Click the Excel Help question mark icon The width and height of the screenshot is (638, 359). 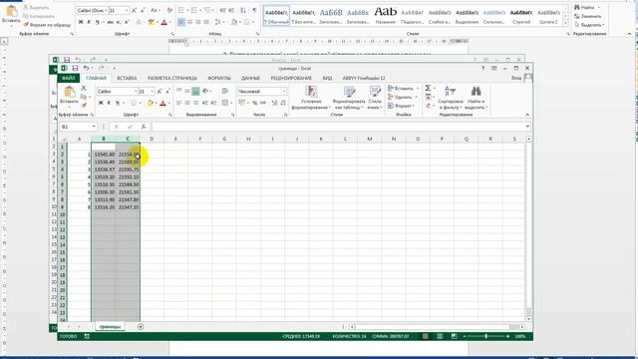pyautogui.click(x=482, y=68)
